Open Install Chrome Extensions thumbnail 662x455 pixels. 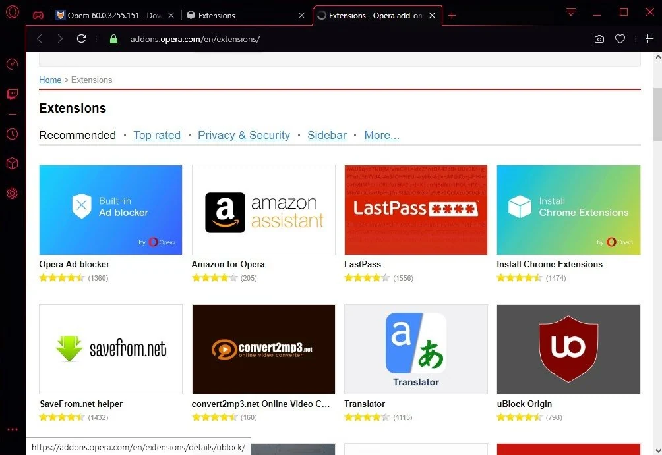[568, 210]
